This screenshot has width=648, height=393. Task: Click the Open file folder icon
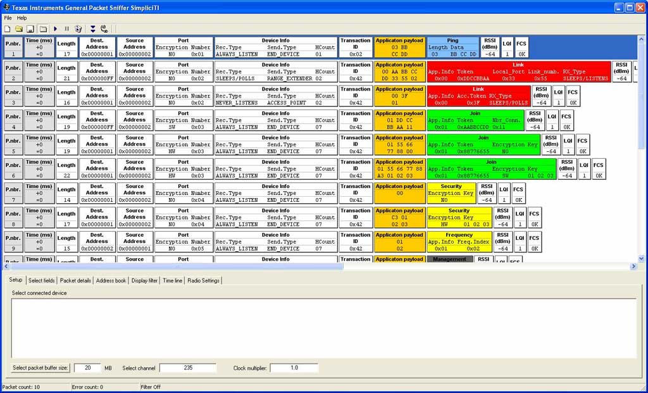[x=19, y=28]
